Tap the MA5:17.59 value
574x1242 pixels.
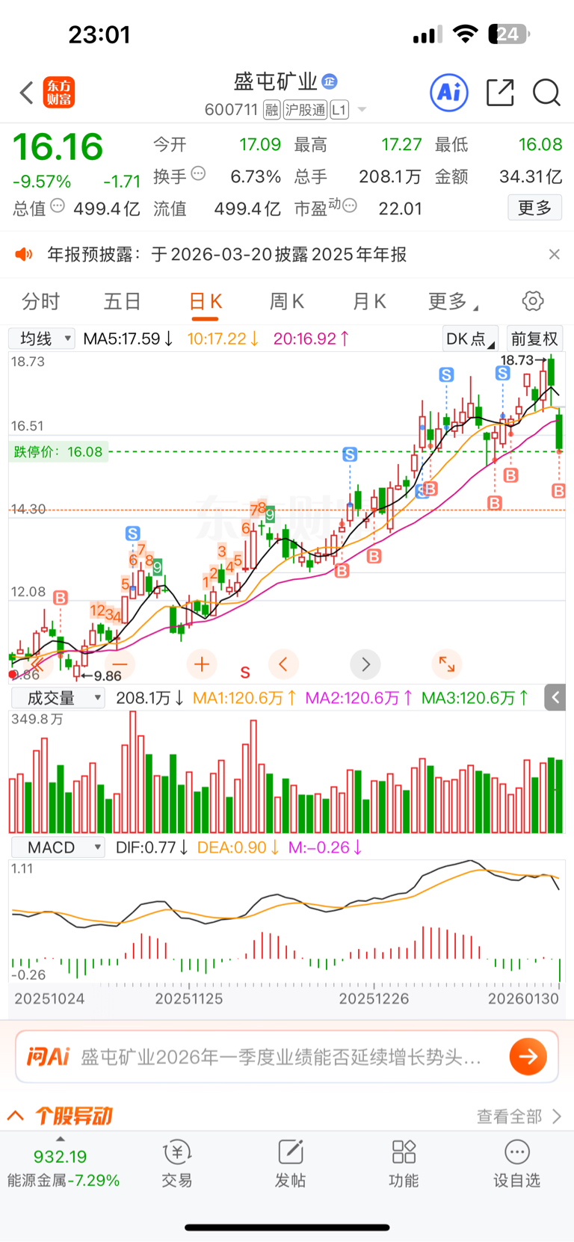tap(128, 339)
